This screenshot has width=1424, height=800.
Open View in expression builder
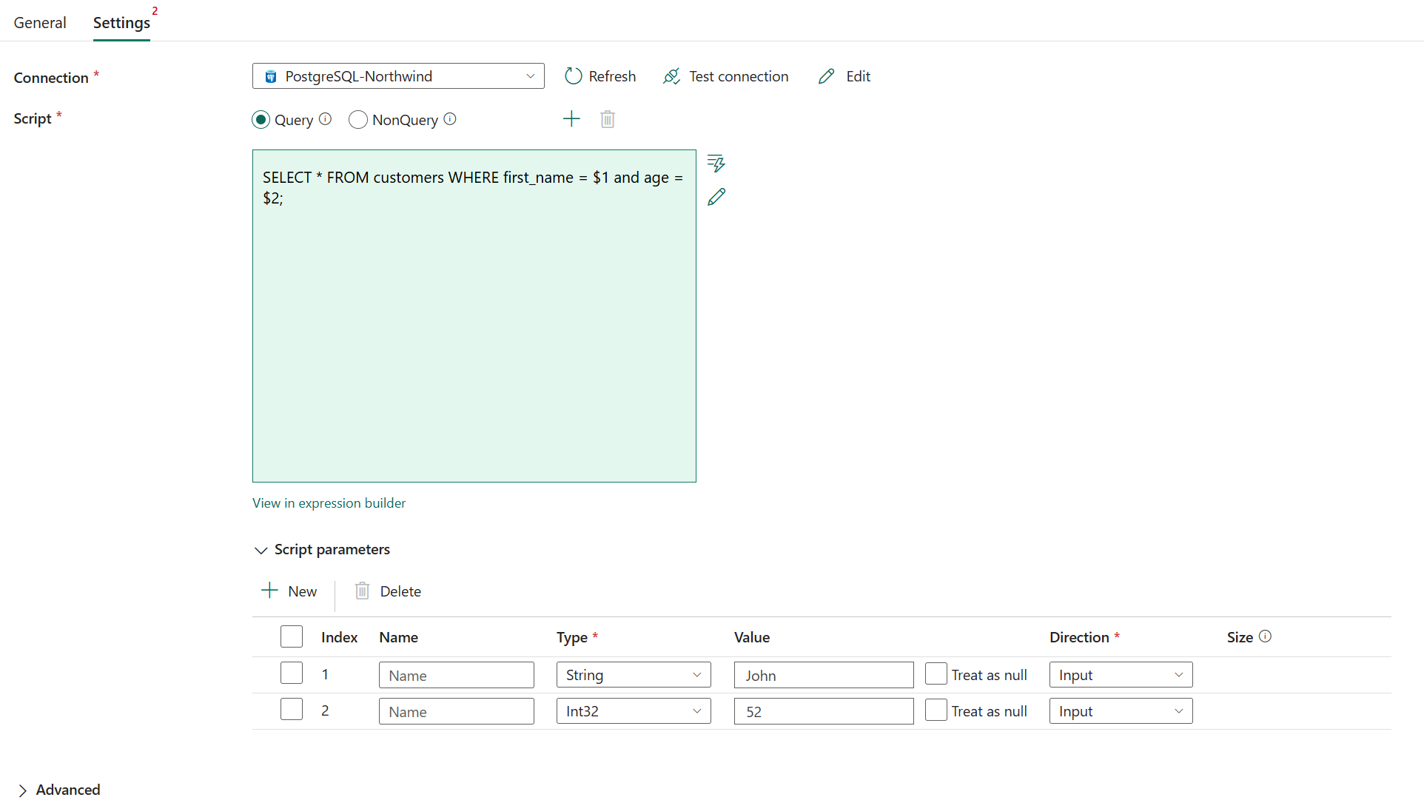click(329, 502)
